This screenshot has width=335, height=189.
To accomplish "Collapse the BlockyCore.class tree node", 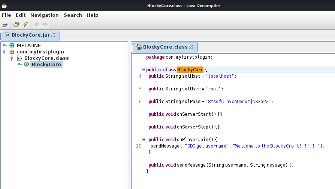I will pyautogui.click(x=12, y=58).
